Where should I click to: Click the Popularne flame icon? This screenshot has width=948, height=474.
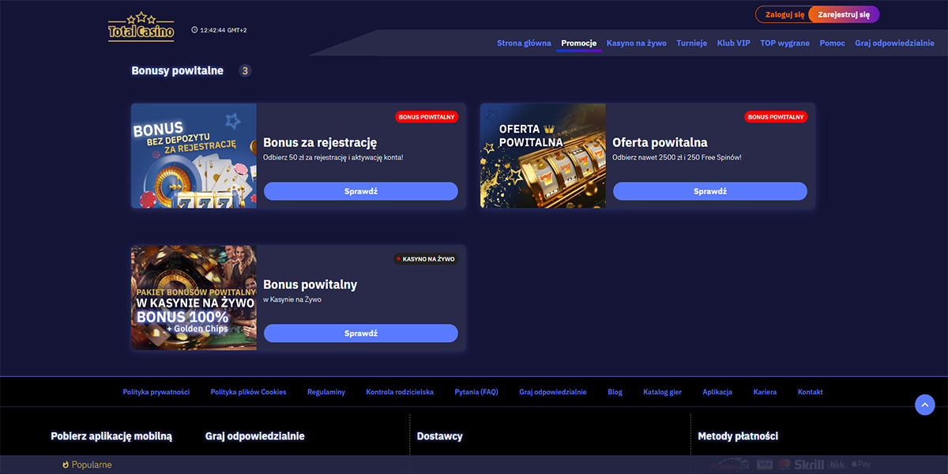click(x=66, y=465)
